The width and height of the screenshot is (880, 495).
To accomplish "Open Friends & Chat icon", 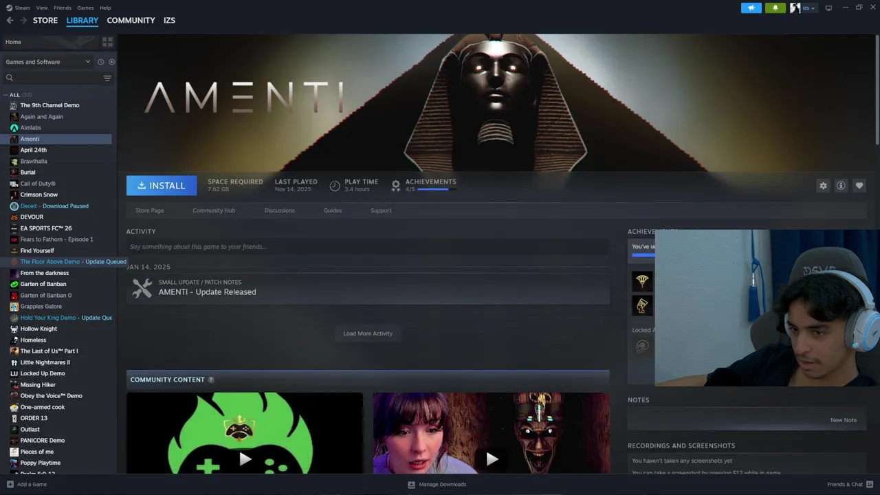I will tap(870, 484).
